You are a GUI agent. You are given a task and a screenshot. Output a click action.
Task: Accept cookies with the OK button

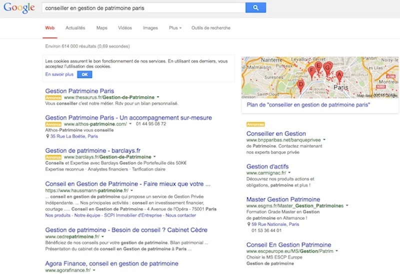84,74
